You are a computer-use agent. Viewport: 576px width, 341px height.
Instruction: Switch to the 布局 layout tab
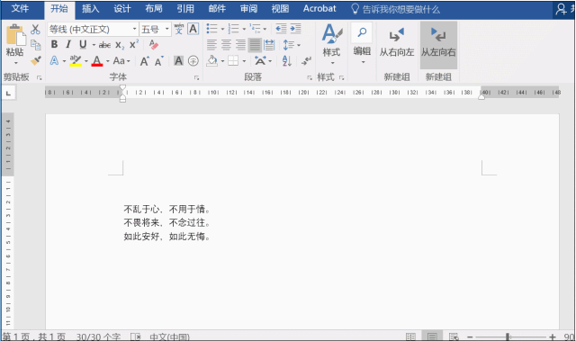point(154,9)
